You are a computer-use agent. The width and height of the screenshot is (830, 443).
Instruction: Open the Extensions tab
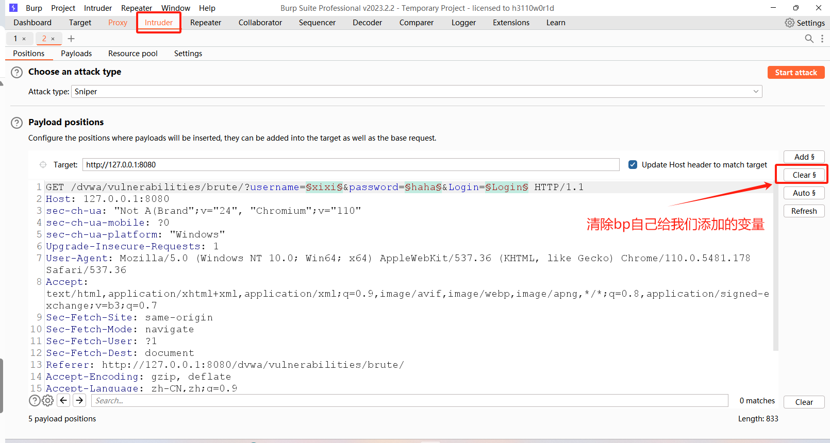(511, 23)
